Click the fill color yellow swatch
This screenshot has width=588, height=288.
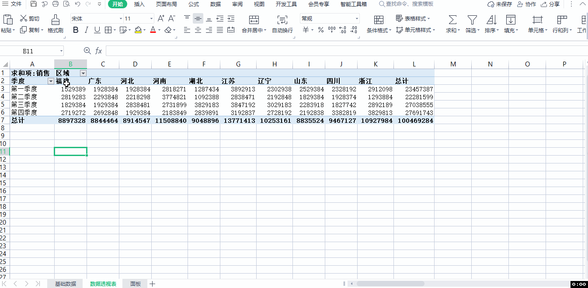[x=138, y=30]
